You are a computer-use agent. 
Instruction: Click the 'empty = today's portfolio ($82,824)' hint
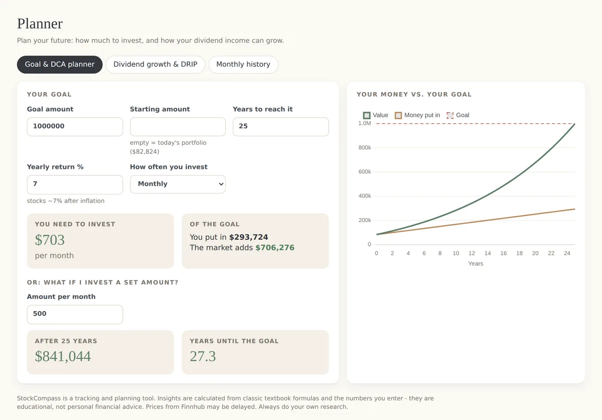click(x=168, y=147)
